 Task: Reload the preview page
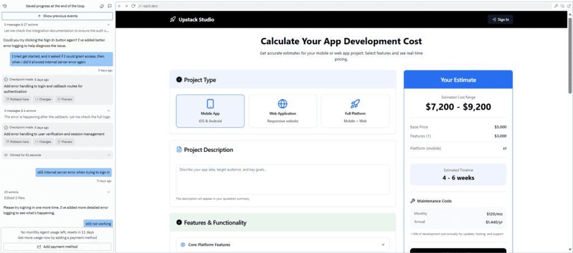(133, 6)
